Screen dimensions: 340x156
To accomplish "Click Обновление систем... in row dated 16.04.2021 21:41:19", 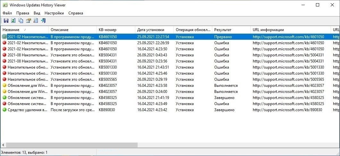I will pyautogui.click(x=27, y=98).
